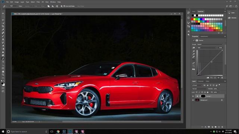Click the path alignment icon in options bar

[53, 6]
